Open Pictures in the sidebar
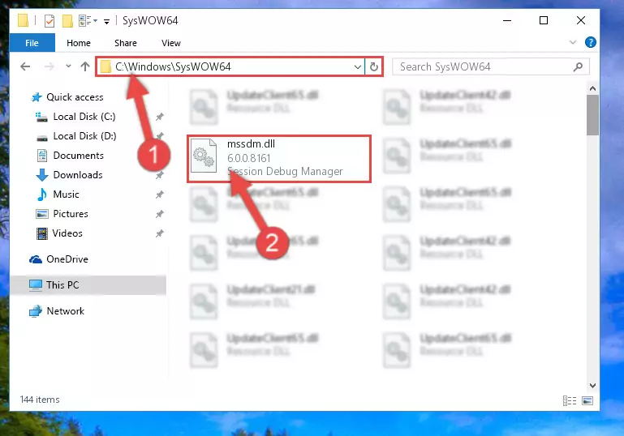 (71, 214)
